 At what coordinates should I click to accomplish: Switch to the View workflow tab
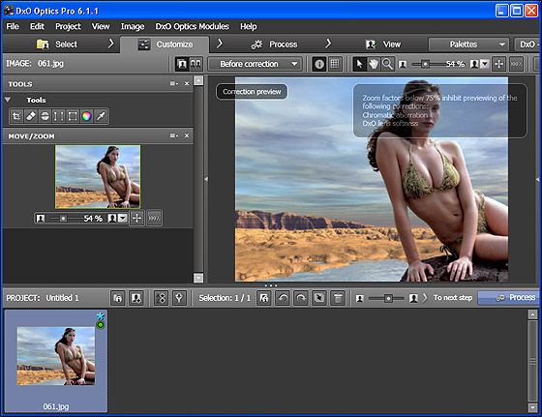[383, 45]
